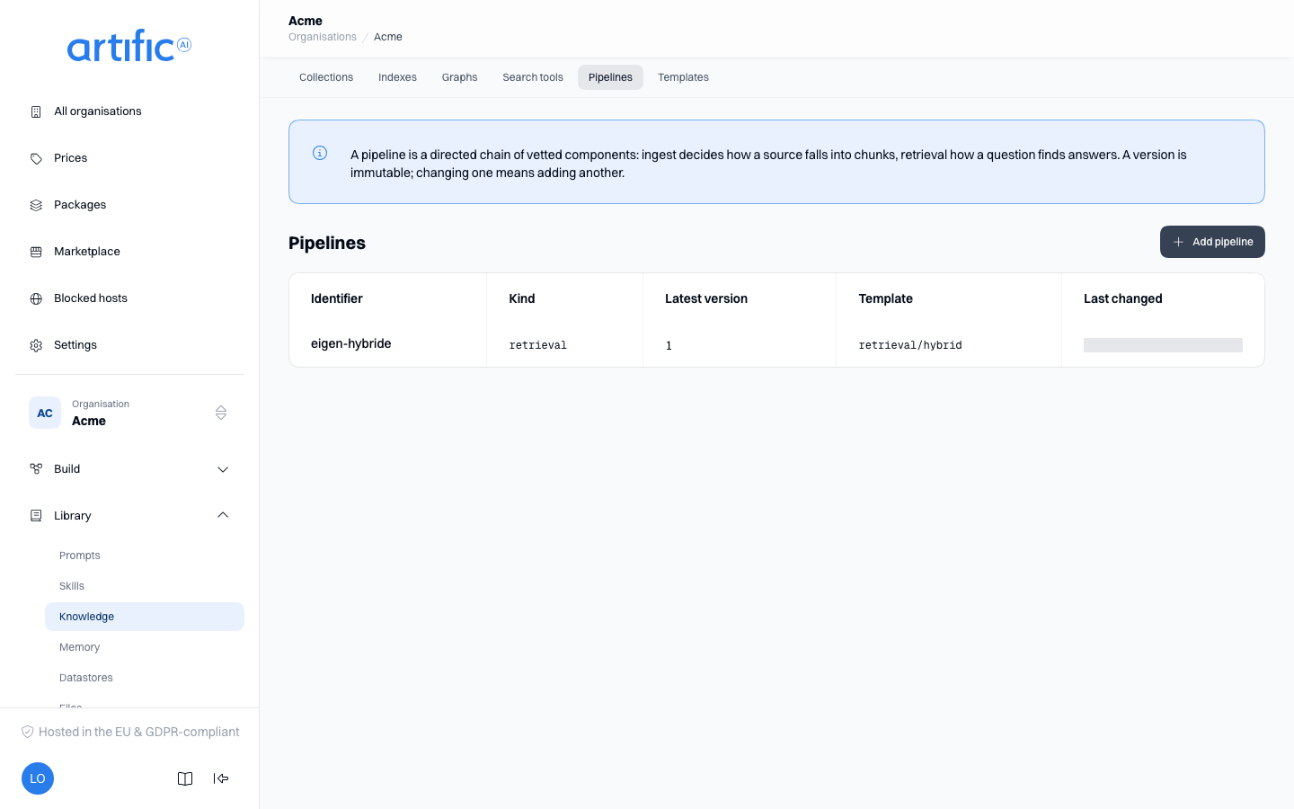The image size is (1294, 809).
Task: Click the latest version value 1
Action: (669, 345)
